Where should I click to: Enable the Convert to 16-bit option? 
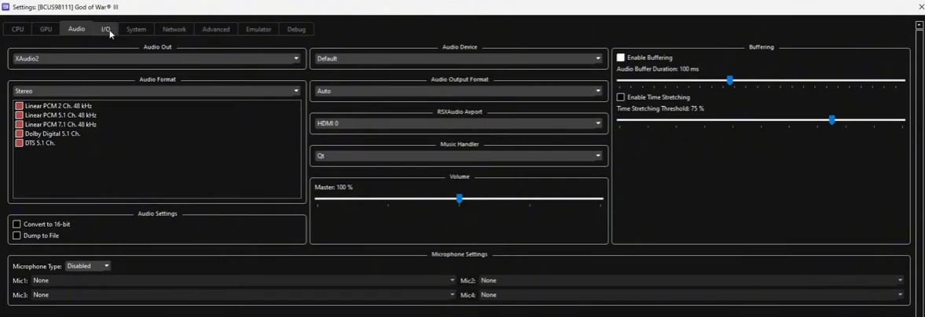17,224
